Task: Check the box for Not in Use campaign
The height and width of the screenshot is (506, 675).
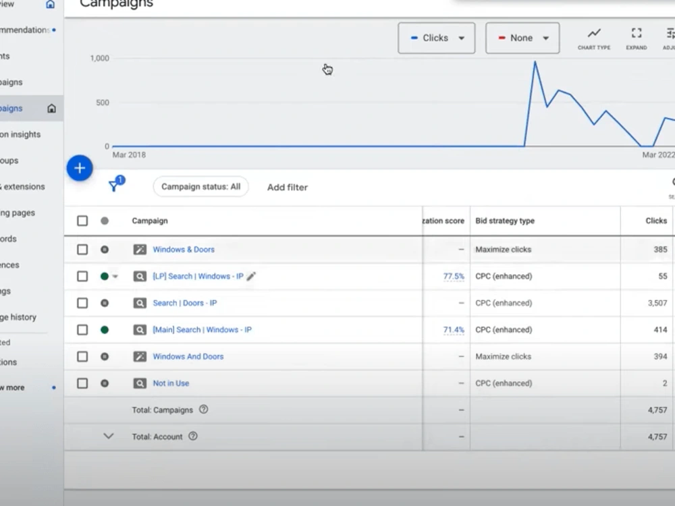Action: (x=82, y=383)
